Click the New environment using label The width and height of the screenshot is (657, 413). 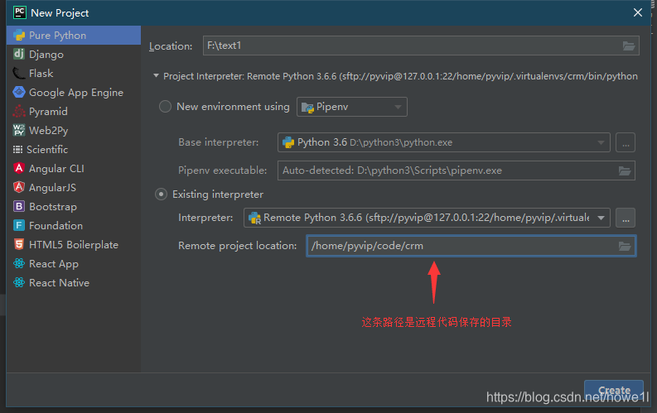233,107
